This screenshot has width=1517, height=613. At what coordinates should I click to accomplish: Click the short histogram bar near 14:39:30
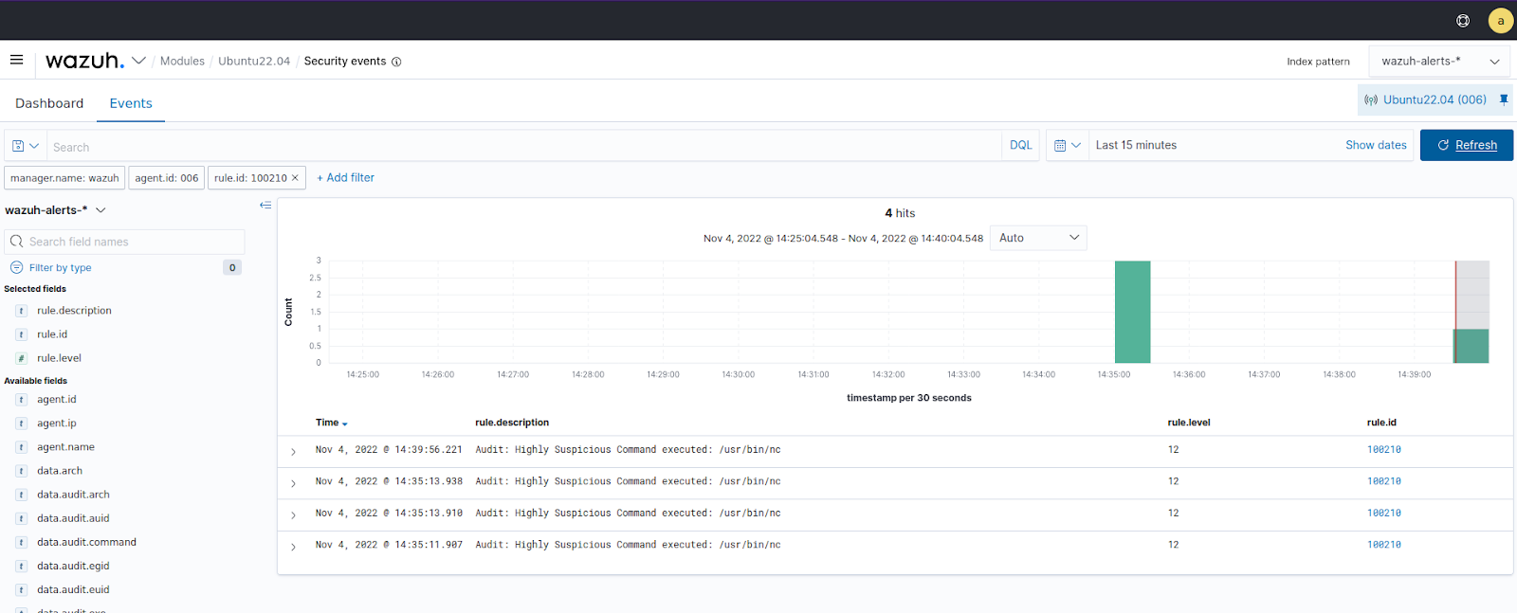[1471, 346]
